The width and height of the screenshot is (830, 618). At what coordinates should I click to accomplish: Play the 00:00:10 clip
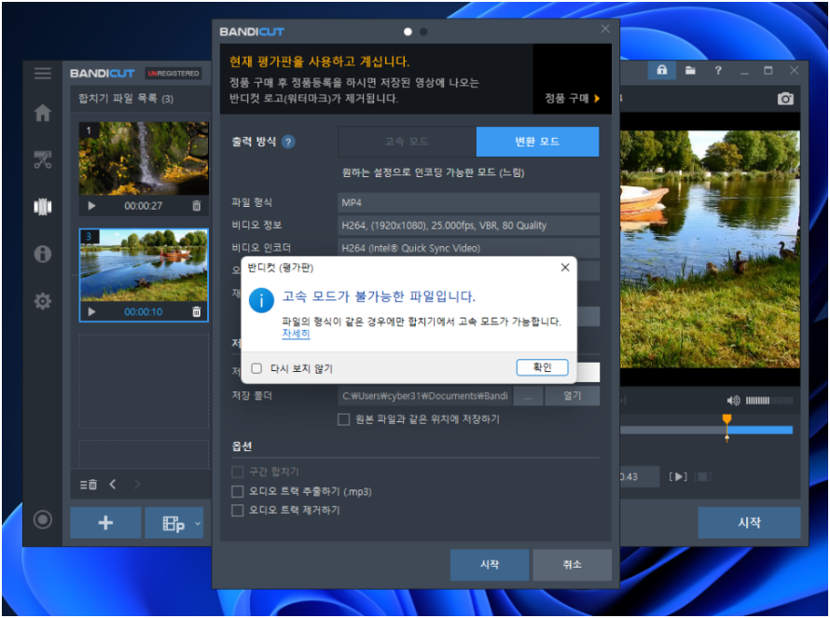pyautogui.click(x=91, y=311)
